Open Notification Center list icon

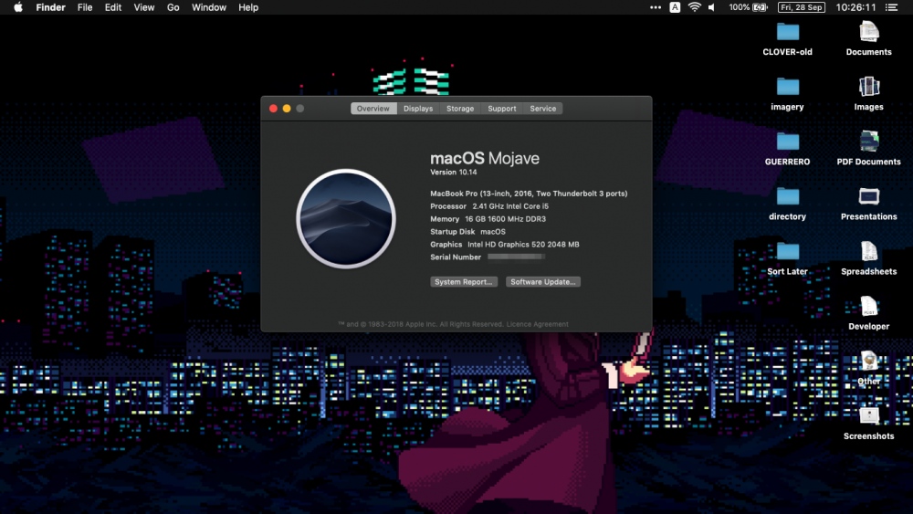coord(891,7)
